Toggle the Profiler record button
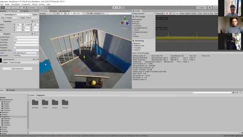 pos(167,14)
